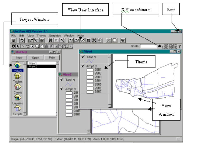The image size is (198, 144).
Task: Click View1 legend scrollbar up arrow
Action: tap(110, 56)
